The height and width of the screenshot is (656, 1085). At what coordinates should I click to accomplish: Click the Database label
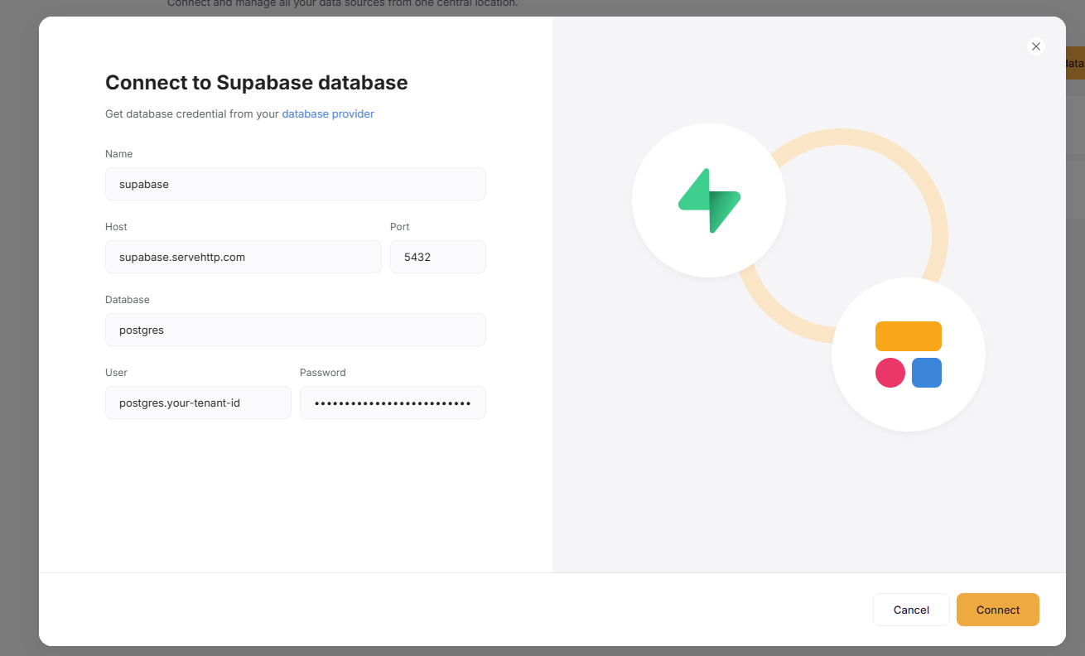click(x=128, y=300)
